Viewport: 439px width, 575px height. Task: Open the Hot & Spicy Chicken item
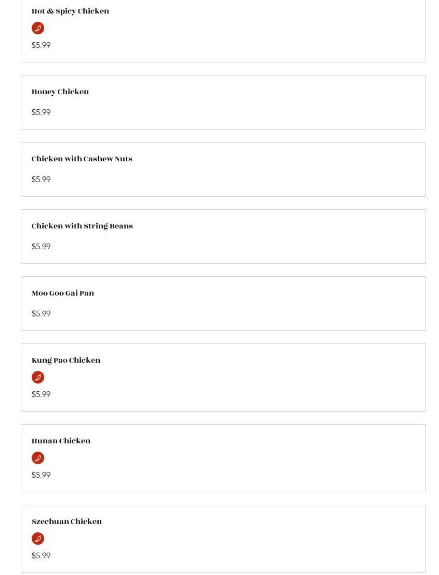pos(70,11)
